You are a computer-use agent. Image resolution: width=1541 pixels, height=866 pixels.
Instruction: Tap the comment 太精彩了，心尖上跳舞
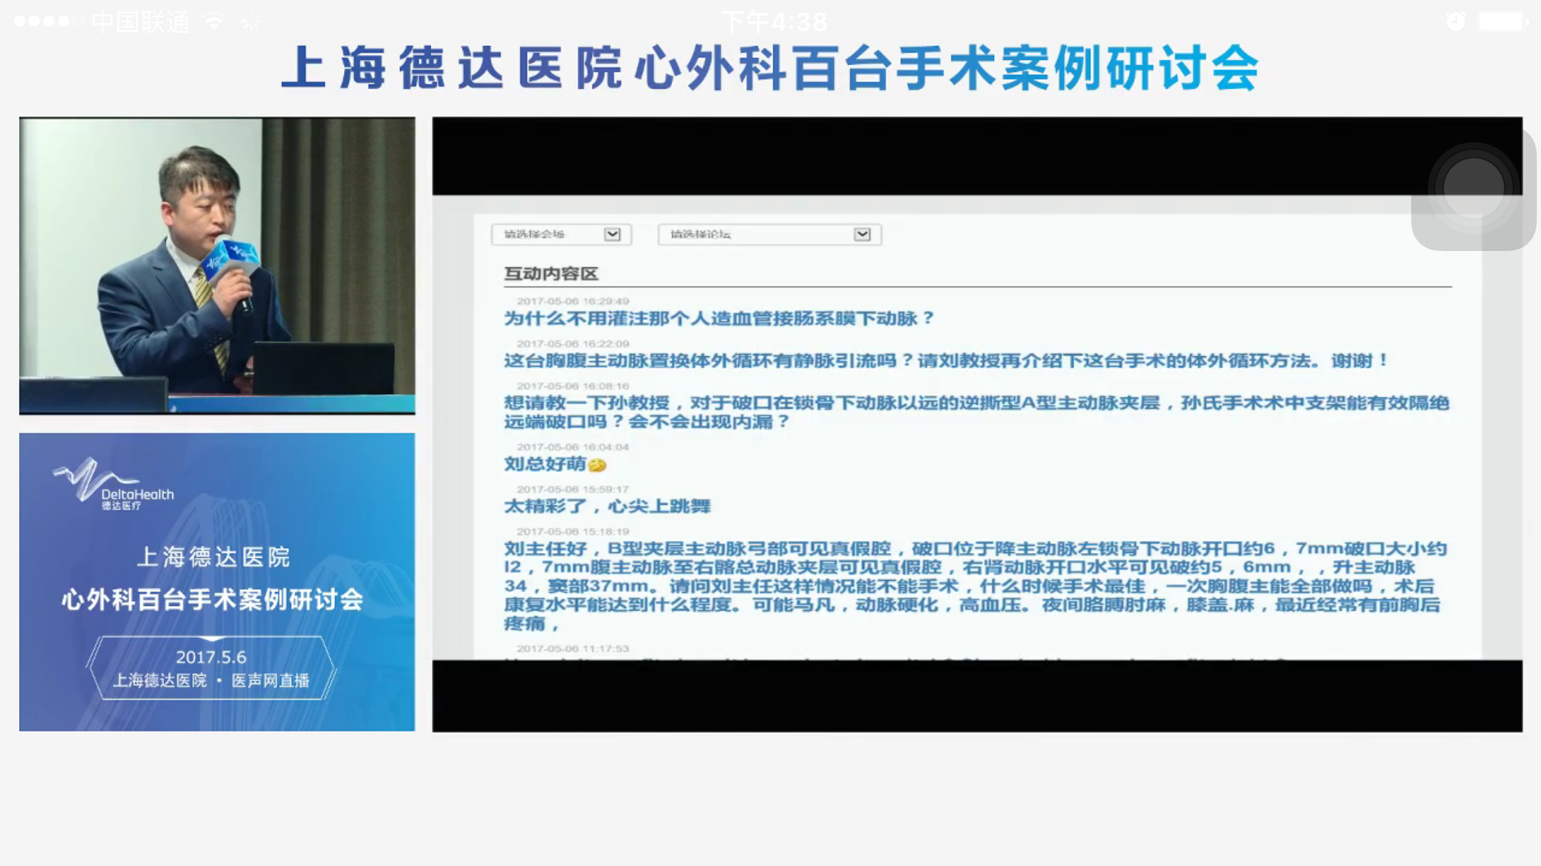click(607, 506)
